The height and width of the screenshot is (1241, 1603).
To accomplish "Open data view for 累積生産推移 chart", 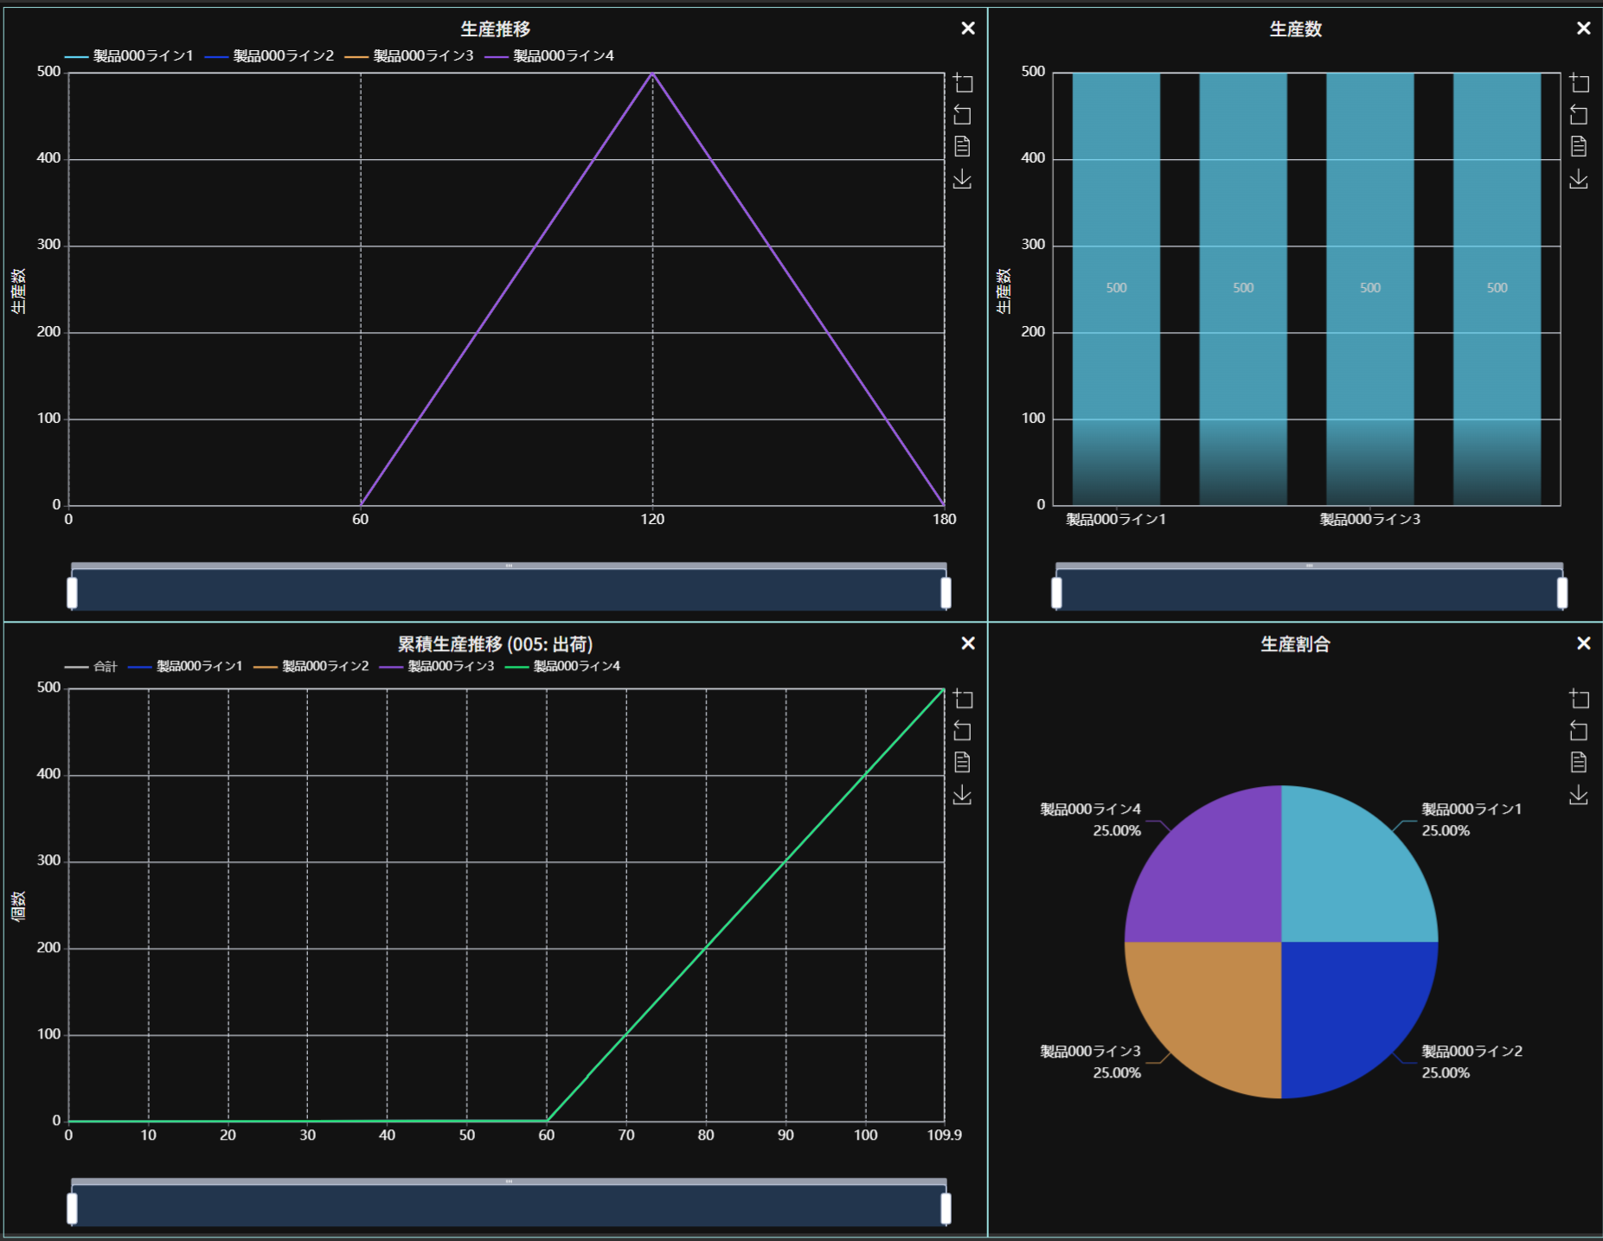I will (963, 762).
